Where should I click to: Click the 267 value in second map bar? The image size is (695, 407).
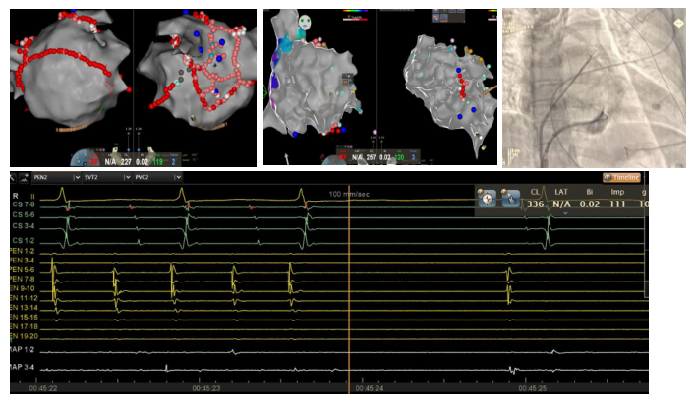371,157
